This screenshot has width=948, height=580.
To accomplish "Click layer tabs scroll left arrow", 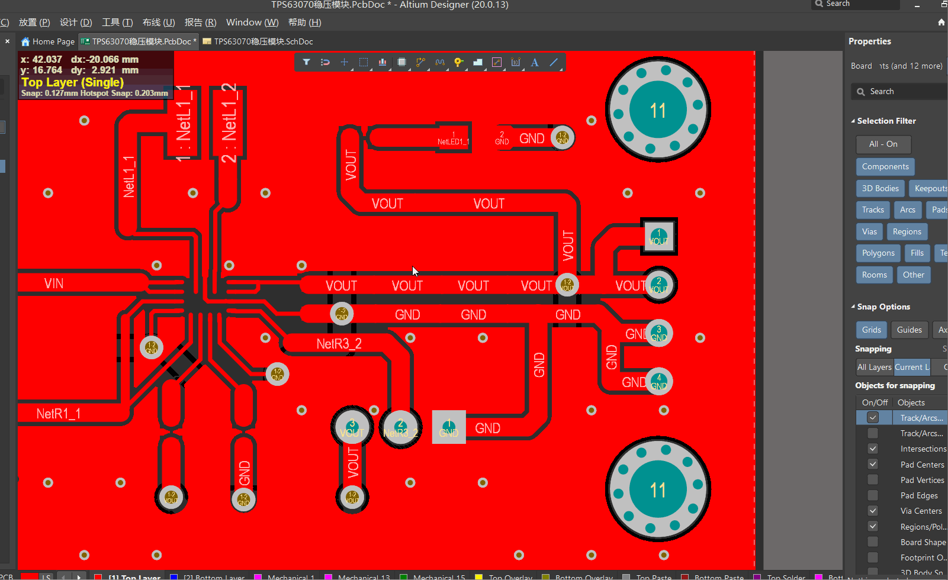I will coord(64,576).
